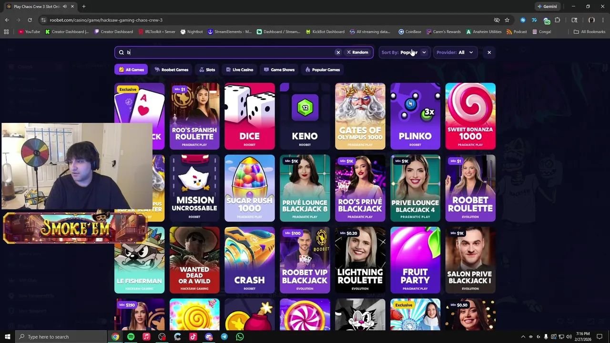Select the Roobet Games tab
The width and height of the screenshot is (610, 343).
[172, 70]
